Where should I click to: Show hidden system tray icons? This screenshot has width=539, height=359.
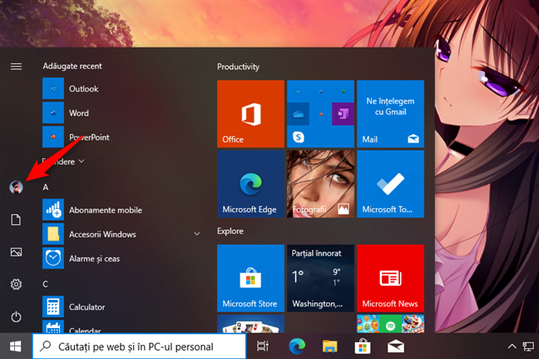pos(512,347)
